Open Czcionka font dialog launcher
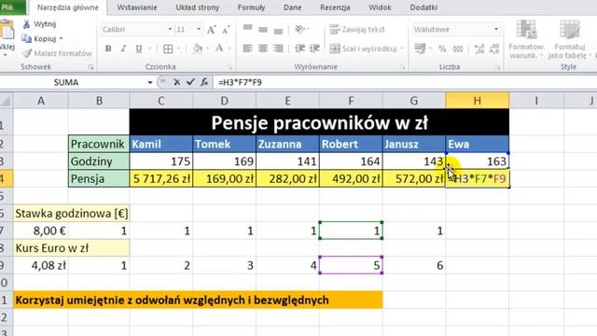597x336 pixels. pos(230,67)
